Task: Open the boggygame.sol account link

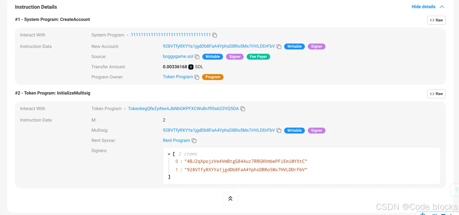Action: click(178, 56)
